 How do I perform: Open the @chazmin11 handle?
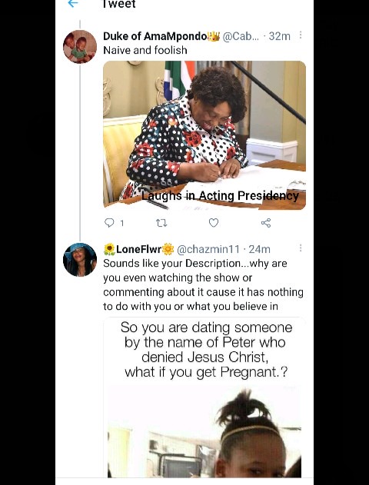point(208,249)
